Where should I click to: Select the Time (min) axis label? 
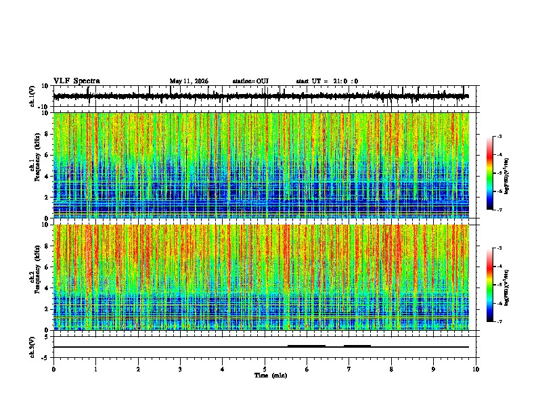tap(271, 375)
